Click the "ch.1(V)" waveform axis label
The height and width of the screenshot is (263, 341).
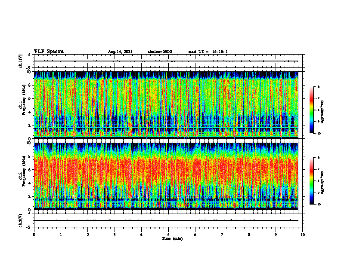(x=20, y=61)
